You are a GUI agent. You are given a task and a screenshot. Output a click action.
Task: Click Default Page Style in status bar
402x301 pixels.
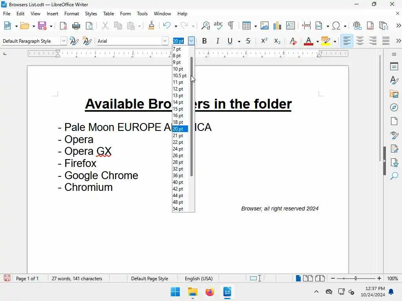point(150,279)
